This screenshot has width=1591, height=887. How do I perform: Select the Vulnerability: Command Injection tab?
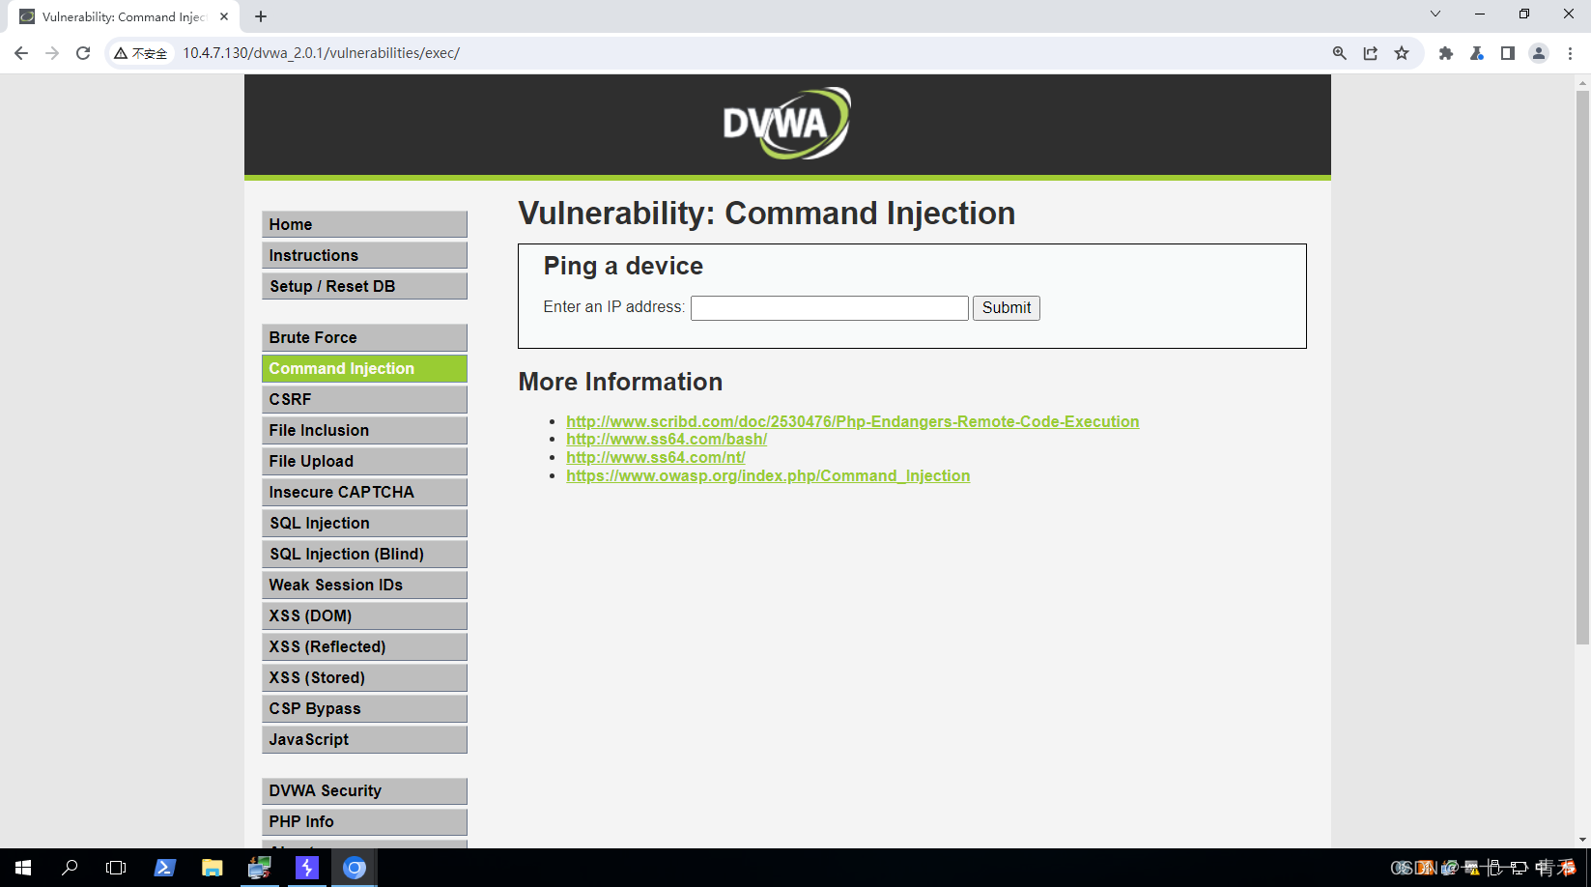[124, 16]
